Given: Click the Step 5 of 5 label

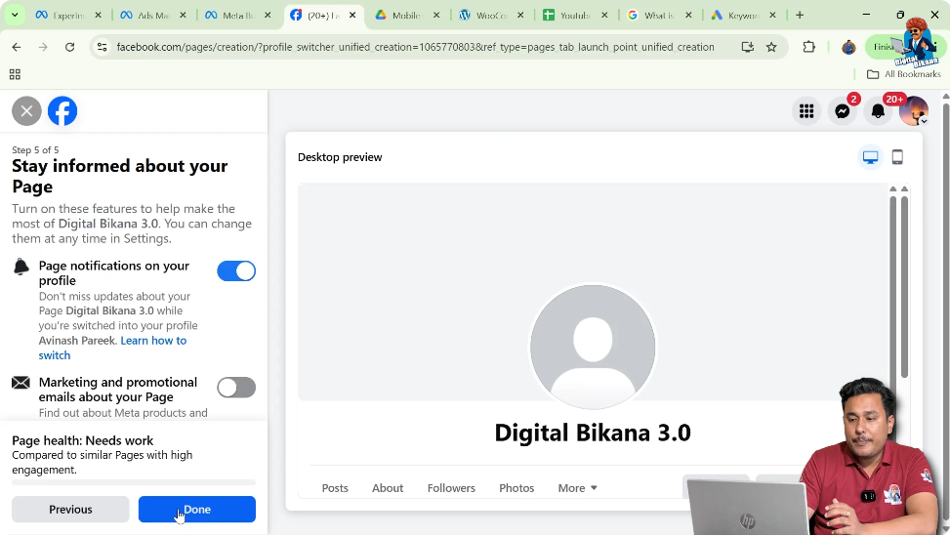Looking at the screenshot, I should click(x=35, y=150).
